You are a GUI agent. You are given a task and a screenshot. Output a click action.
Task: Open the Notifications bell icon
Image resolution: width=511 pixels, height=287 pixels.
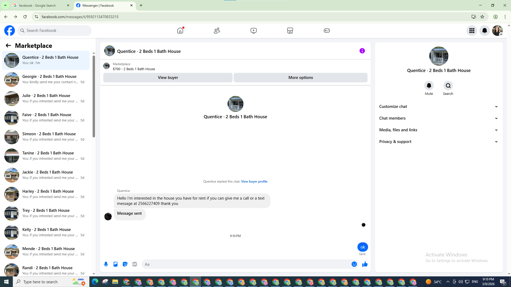484,31
